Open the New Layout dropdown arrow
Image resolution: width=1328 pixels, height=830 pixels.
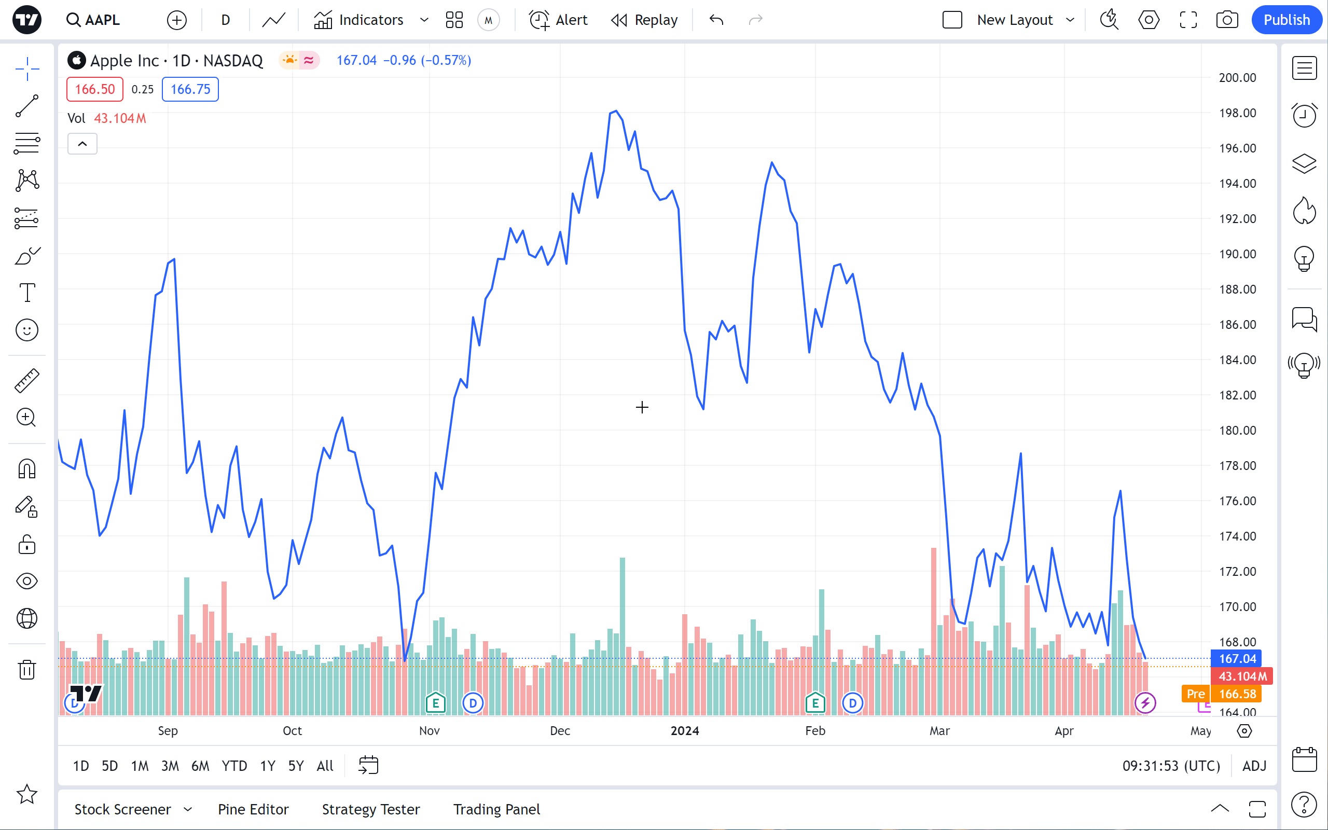pos(1070,20)
